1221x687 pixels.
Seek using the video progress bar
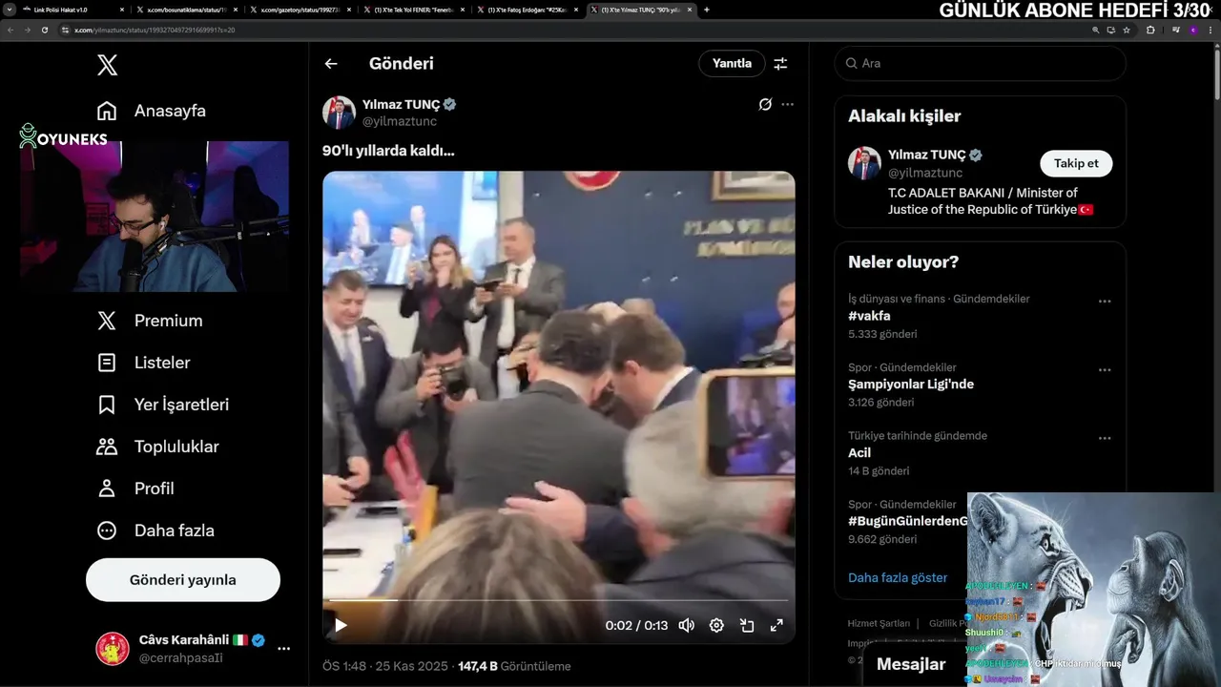coord(558,600)
